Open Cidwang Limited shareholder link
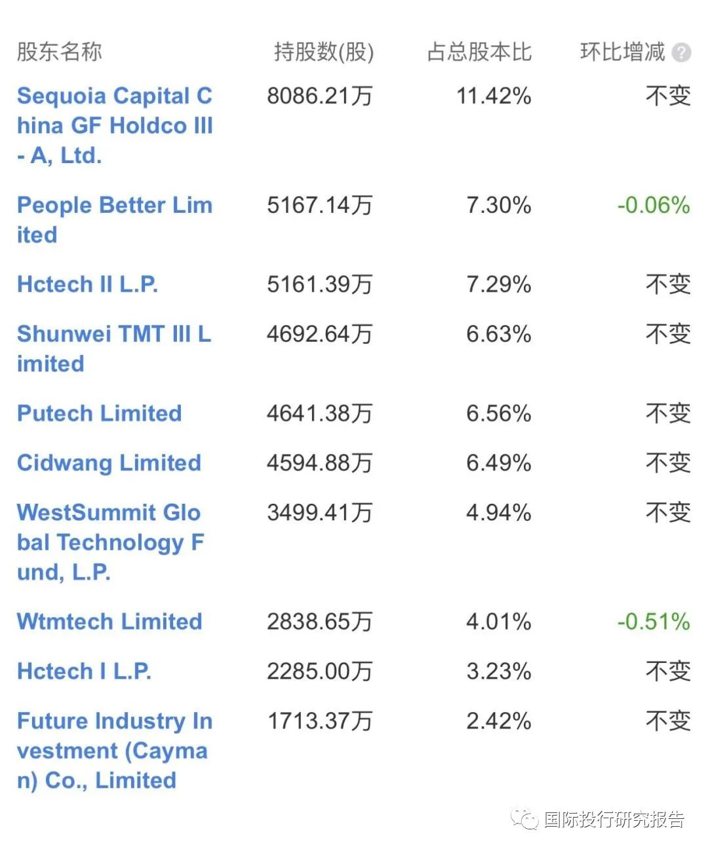Viewport: 708px width, 851px height. point(109,463)
